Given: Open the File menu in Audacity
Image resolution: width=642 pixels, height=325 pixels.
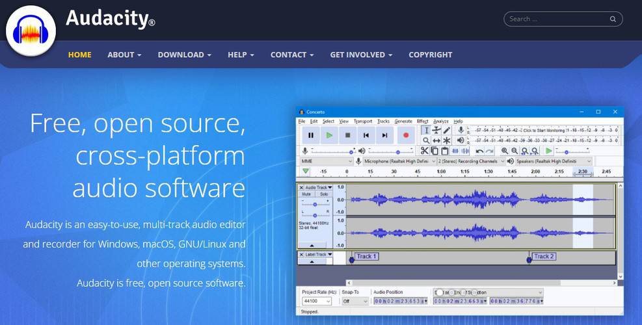Looking at the screenshot, I should point(302,121).
